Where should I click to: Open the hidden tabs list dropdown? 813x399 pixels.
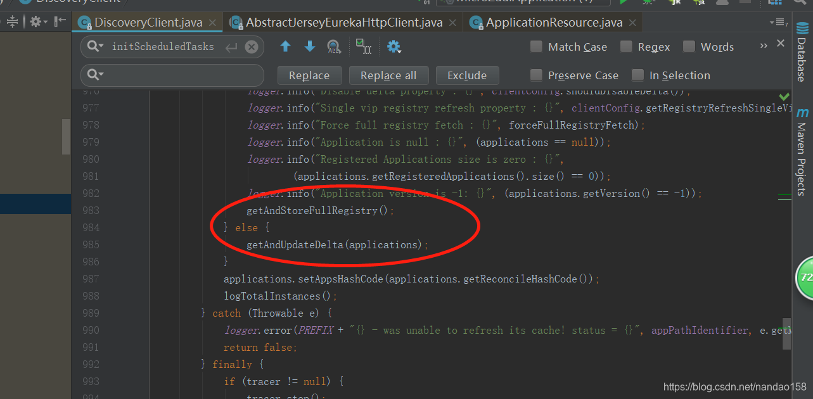[x=779, y=23]
